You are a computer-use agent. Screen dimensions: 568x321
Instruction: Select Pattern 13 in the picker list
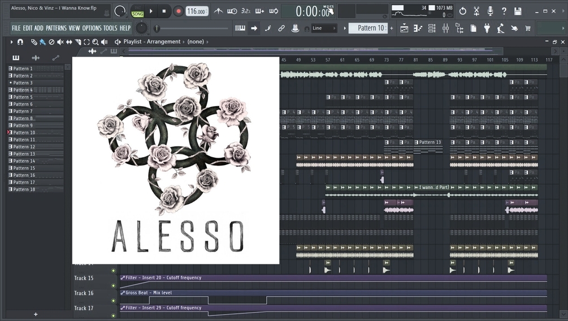[x=36, y=154]
